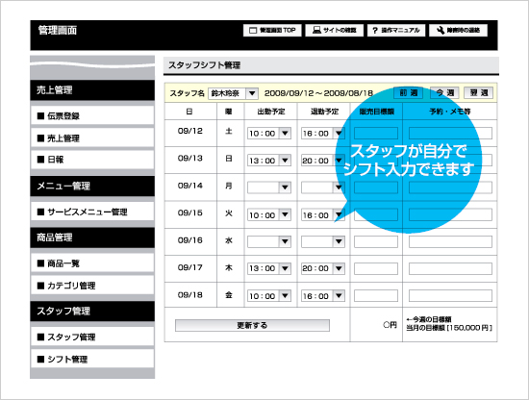Open the スタッフ名 dropdown showing 鈴木玲奈
The width and height of the screenshot is (529, 400).
[x=233, y=93]
